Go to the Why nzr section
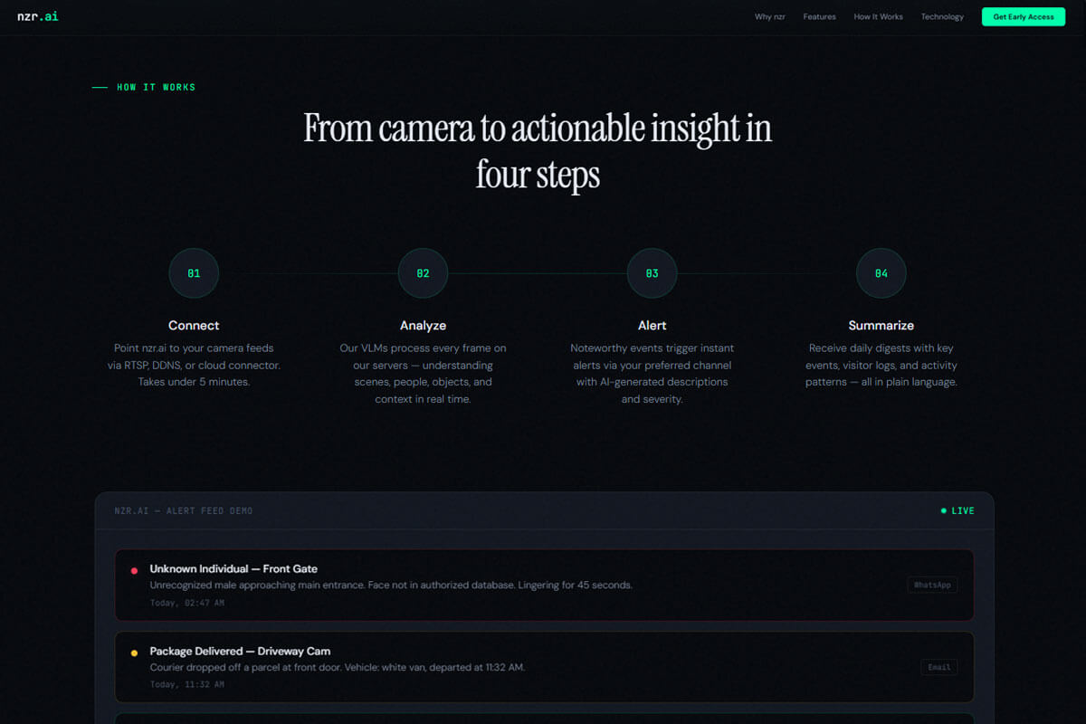 [x=769, y=16]
